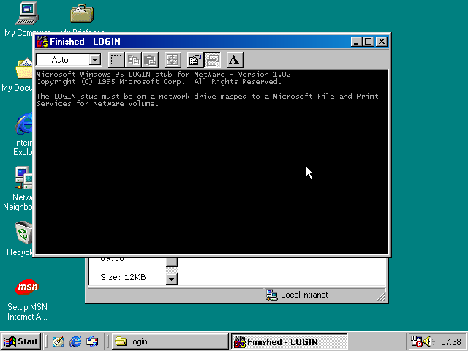
Task: Click the Copy icon in LOGIN toolbar
Action: 133,60
